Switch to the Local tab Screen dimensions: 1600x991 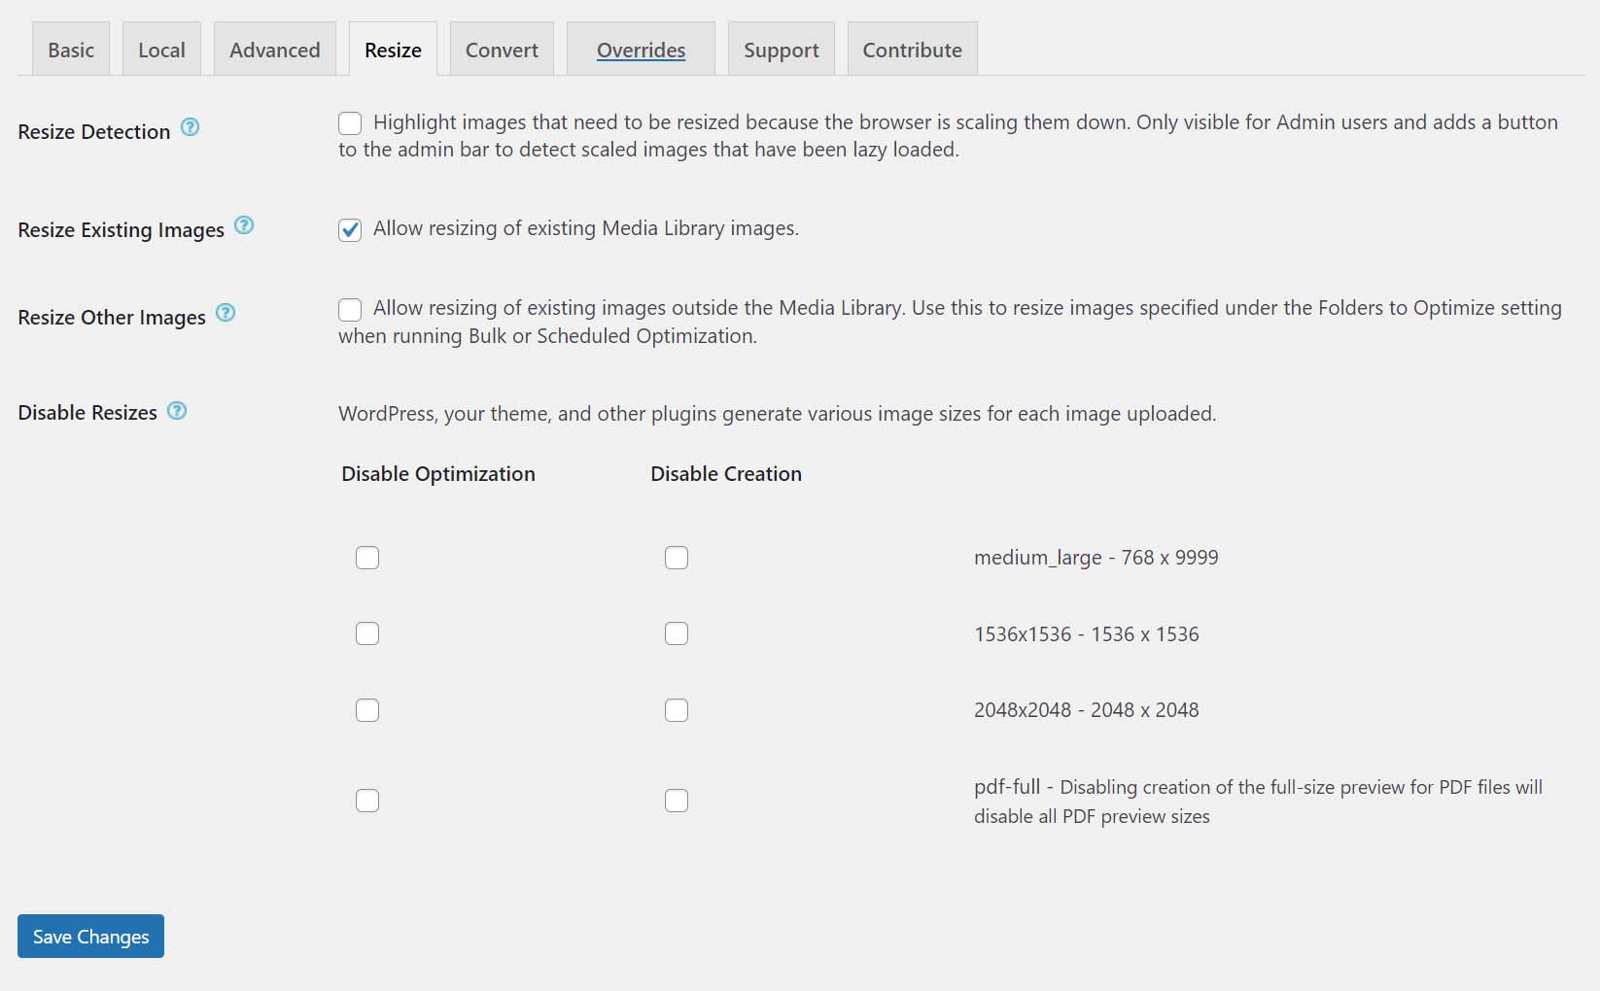(160, 48)
